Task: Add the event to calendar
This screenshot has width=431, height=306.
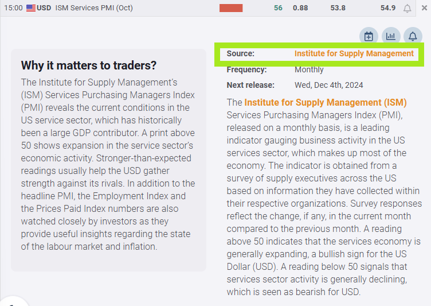Action: [x=369, y=36]
